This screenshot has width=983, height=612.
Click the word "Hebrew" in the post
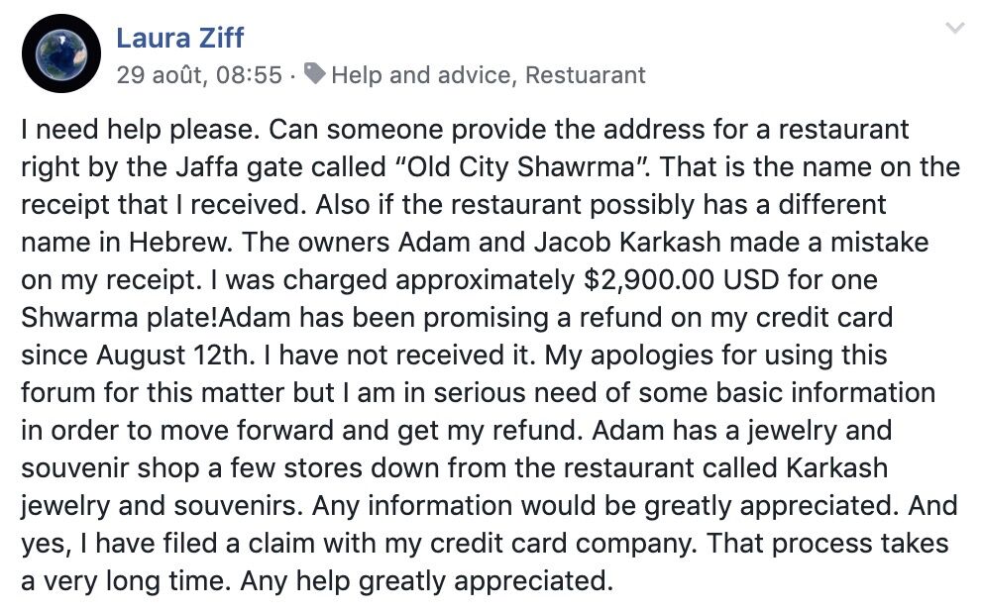[179, 243]
